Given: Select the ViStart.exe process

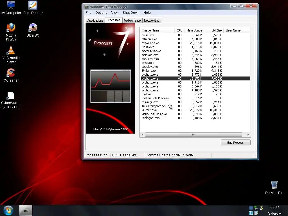Looking at the screenshot, I should pyautogui.click(x=196, y=110).
